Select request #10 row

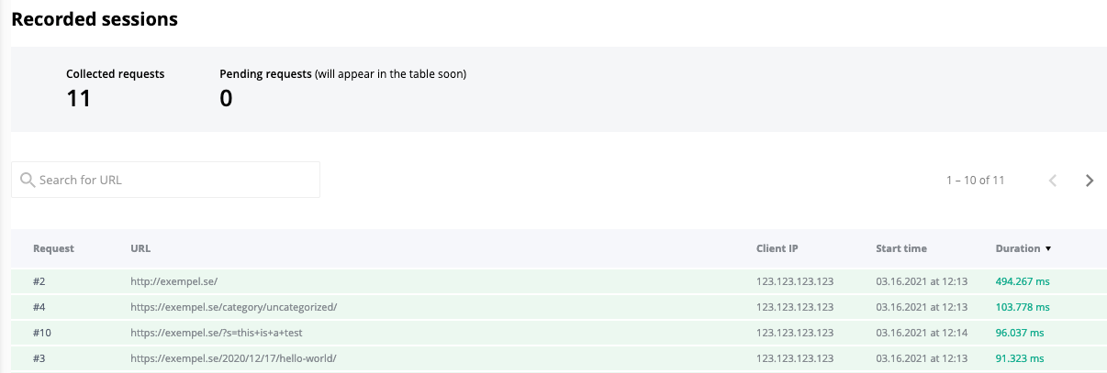(42, 333)
